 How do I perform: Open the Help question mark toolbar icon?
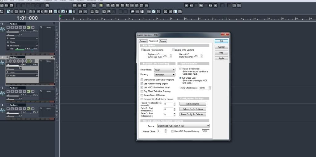[47, 5]
